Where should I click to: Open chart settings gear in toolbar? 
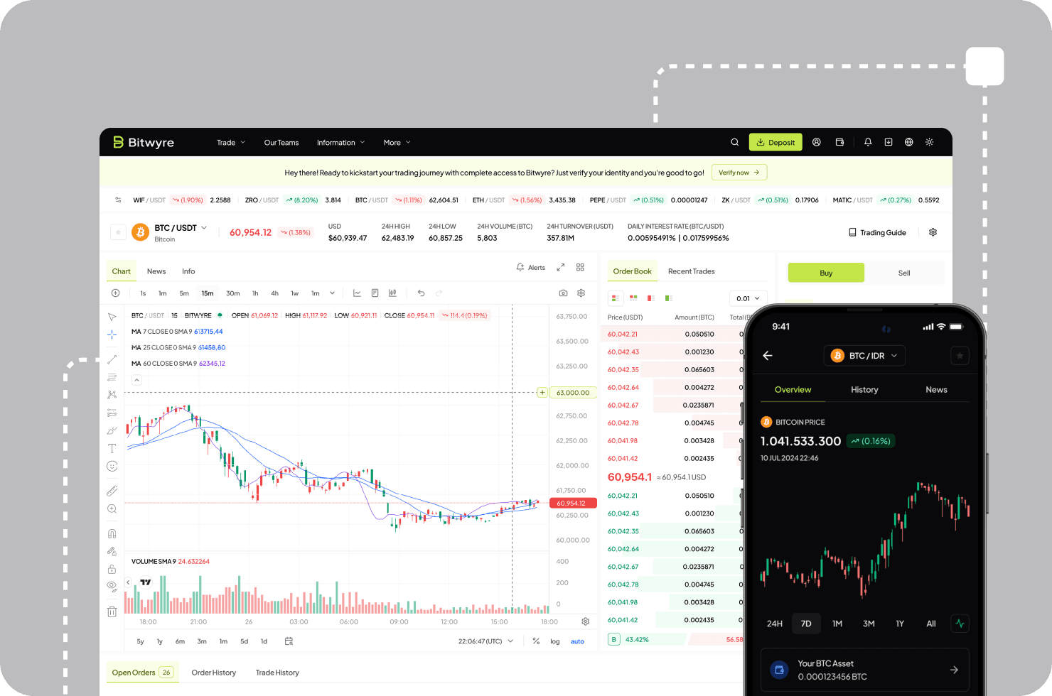coord(581,293)
